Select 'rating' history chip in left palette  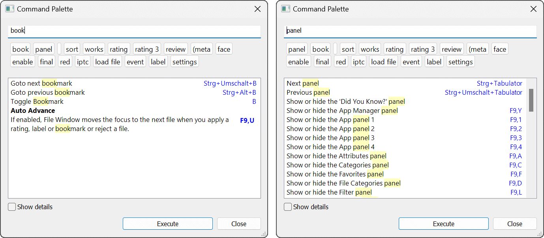[x=119, y=49]
